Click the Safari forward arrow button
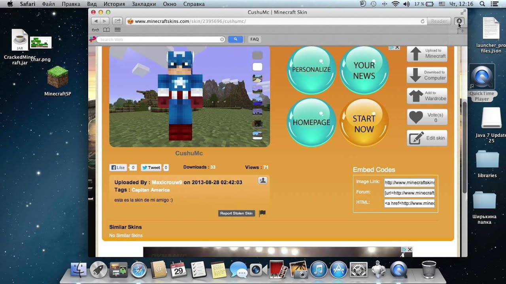Screen dimensions: 506x284 pos(105,21)
